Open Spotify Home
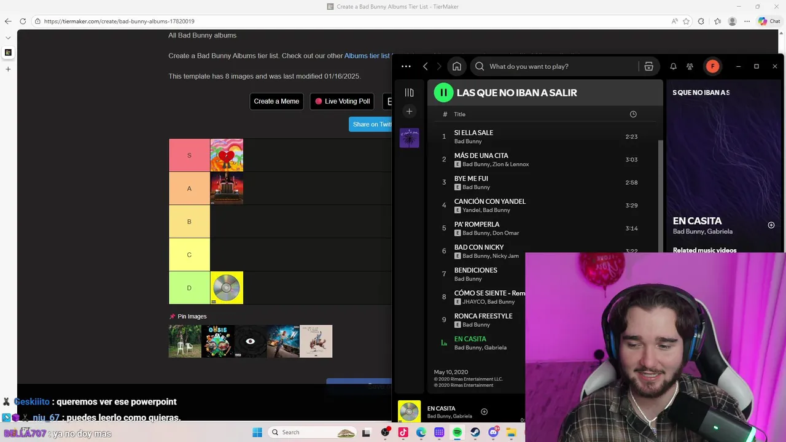786x442 pixels. pos(457,66)
